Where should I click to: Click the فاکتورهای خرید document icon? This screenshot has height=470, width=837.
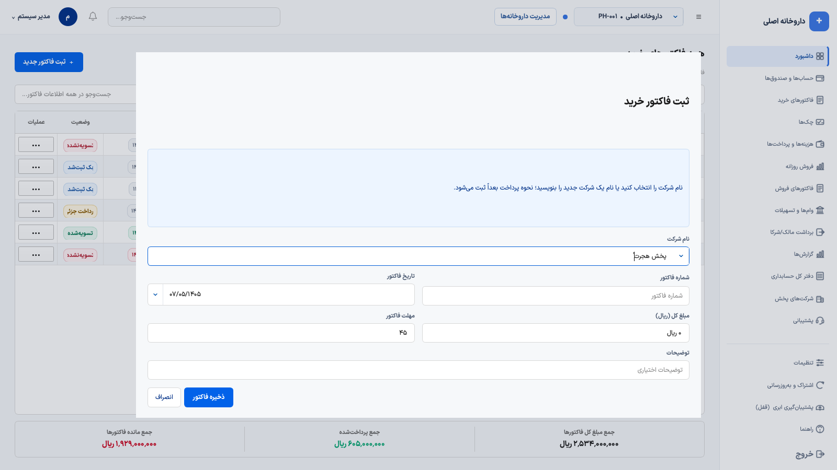[x=820, y=100]
